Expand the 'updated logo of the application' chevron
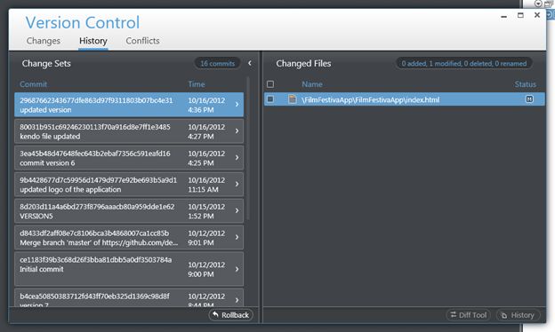Image resolution: width=555 pixels, height=332 pixels. [237, 184]
